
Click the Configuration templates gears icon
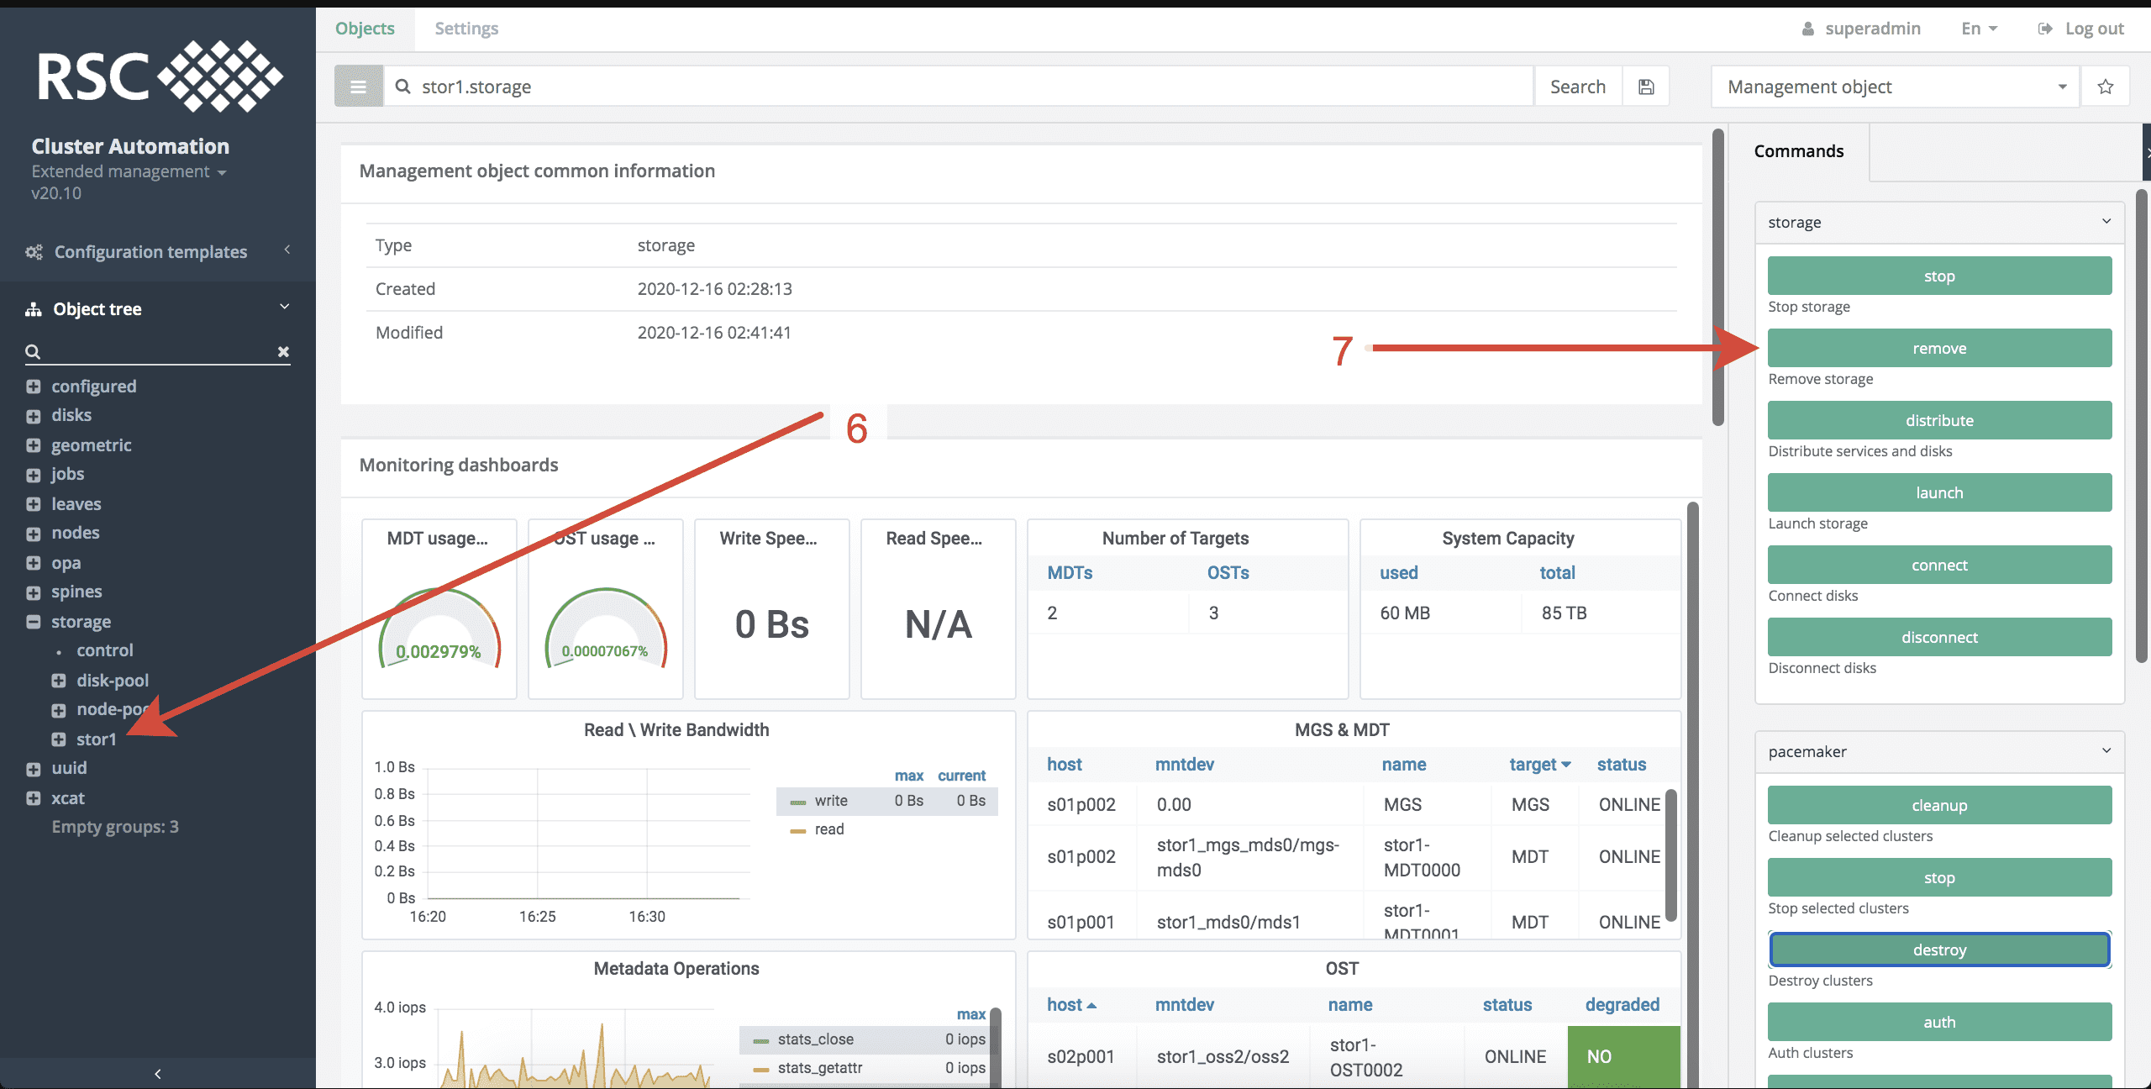pyautogui.click(x=34, y=252)
